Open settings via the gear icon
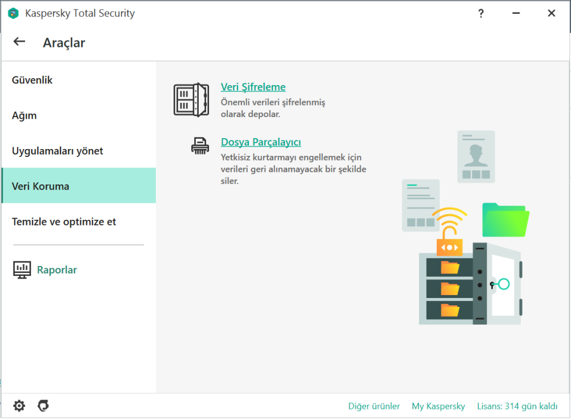The height and width of the screenshot is (419, 571). (19, 405)
